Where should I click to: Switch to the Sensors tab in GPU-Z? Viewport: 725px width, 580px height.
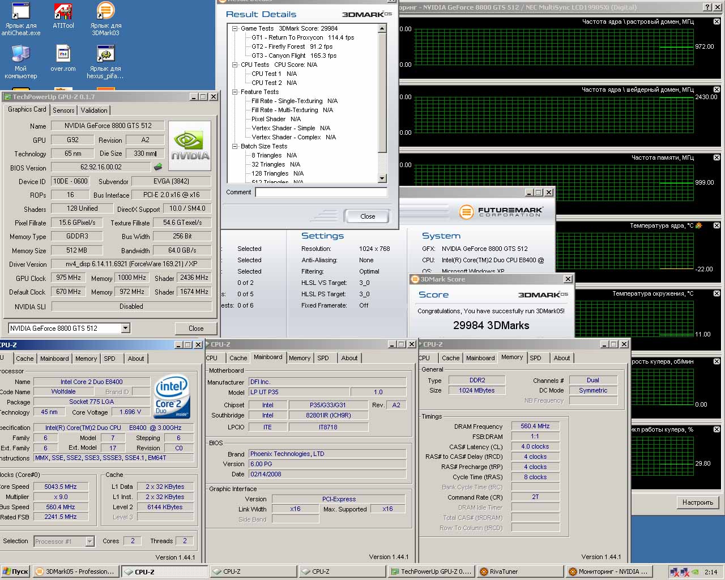tap(63, 110)
